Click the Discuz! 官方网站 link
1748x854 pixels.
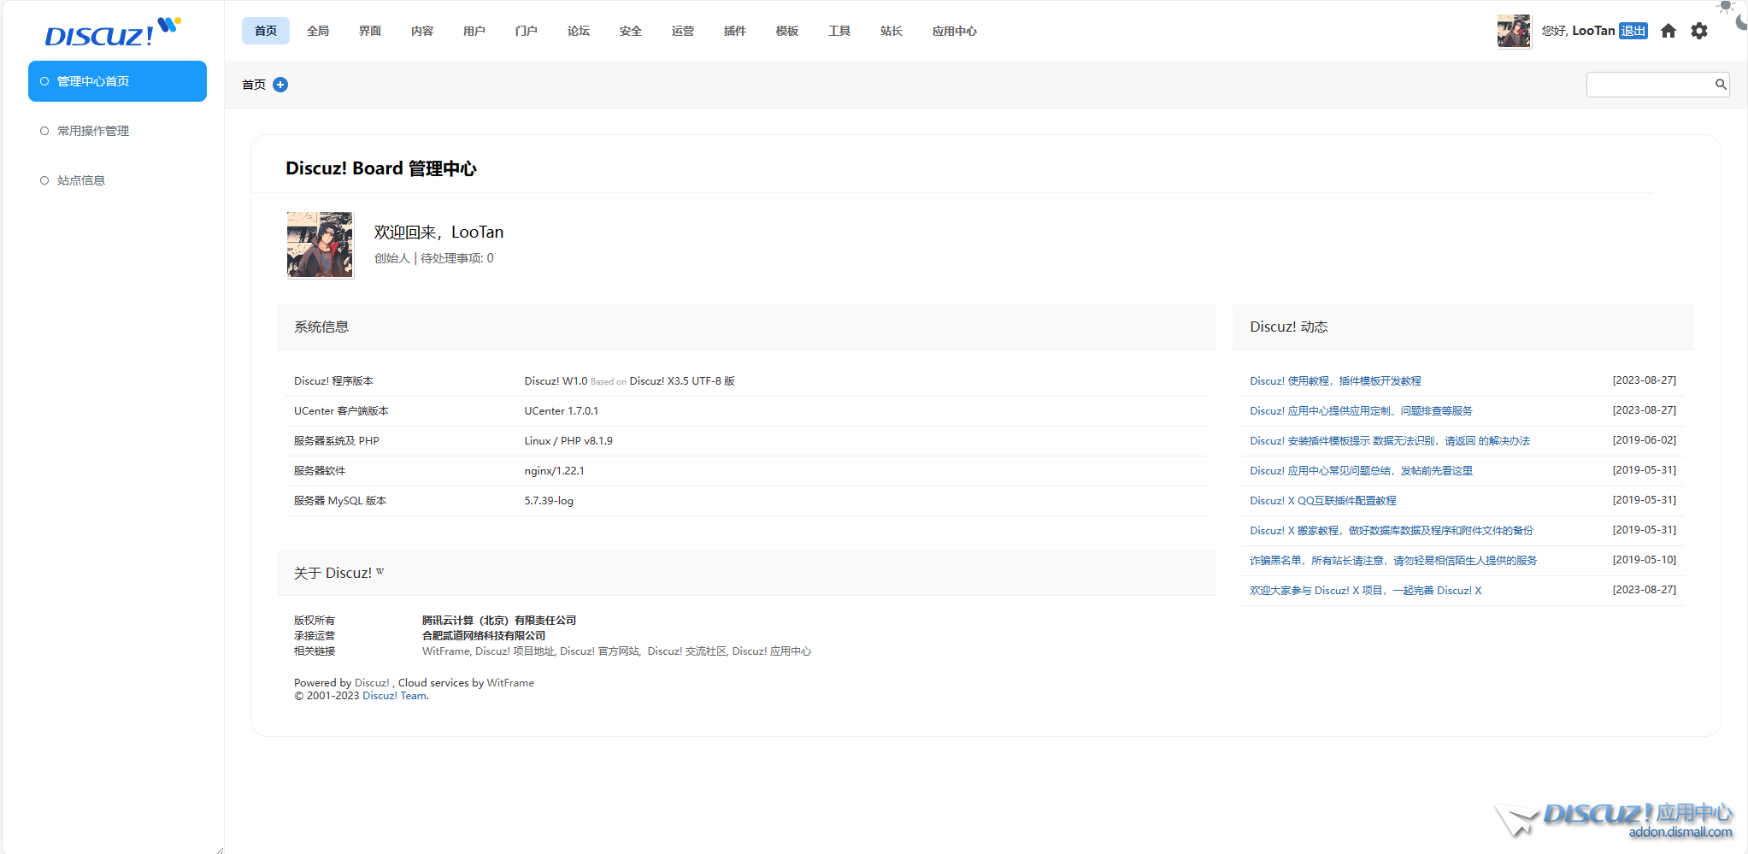click(x=599, y=651)
